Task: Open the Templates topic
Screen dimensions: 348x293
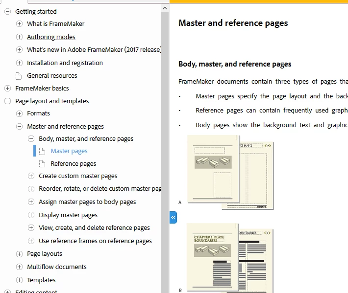Action: (x=41, y=280)
